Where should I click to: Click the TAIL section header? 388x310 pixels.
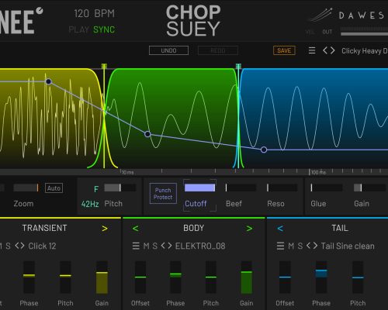(x=340, y=228)
